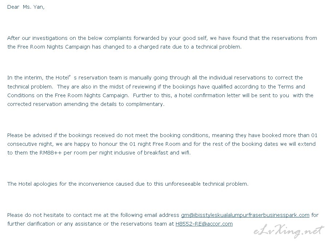Viewport: 328px width, 243px height.
Task: Open the gm@ibisstyleskualalumpurfraserbusinesspark.com email link
Action: [245, 215]
